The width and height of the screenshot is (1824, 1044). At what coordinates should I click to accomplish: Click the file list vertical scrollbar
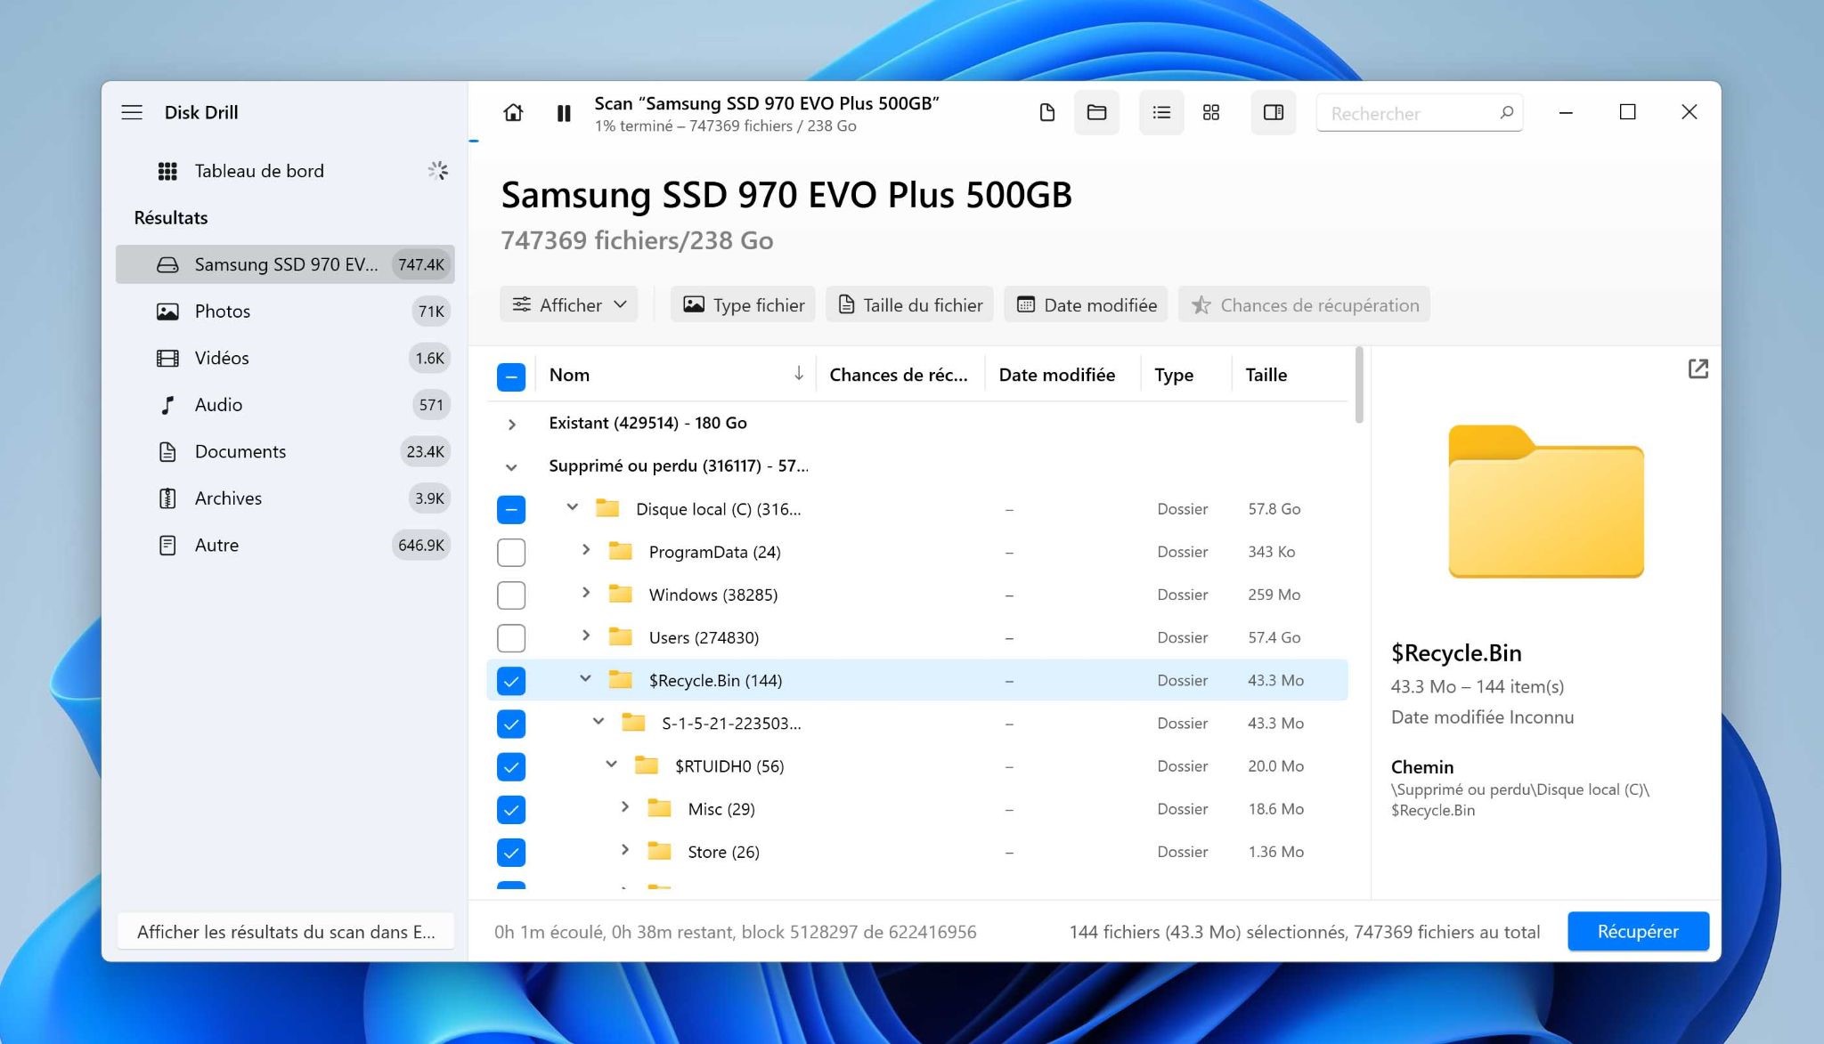(x=1359, y=384)
